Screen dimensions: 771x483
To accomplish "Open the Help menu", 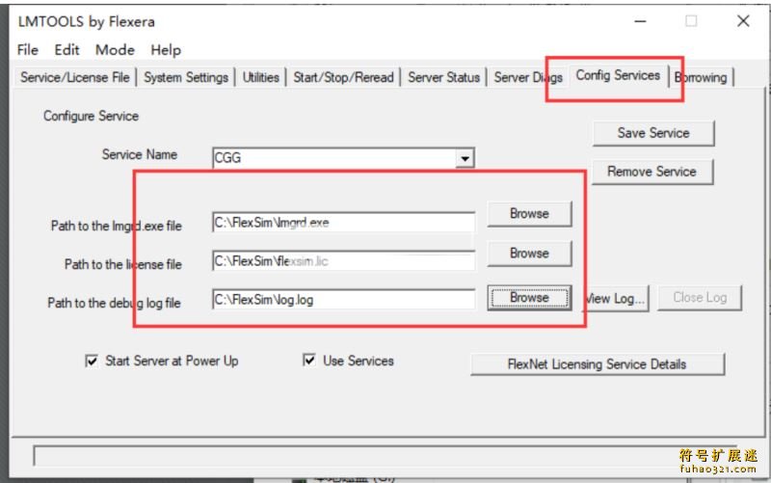I will pos(166,50).
